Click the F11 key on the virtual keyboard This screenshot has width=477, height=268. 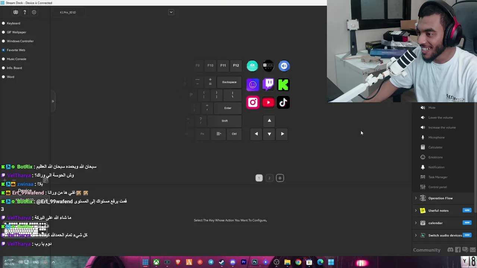(223, 66)
